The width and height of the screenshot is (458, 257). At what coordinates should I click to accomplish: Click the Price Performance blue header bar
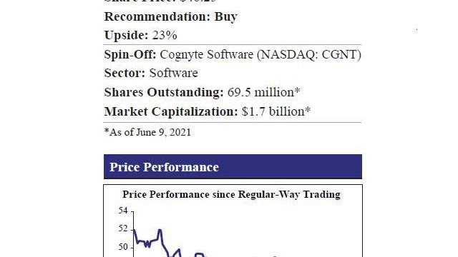point(233,166)
